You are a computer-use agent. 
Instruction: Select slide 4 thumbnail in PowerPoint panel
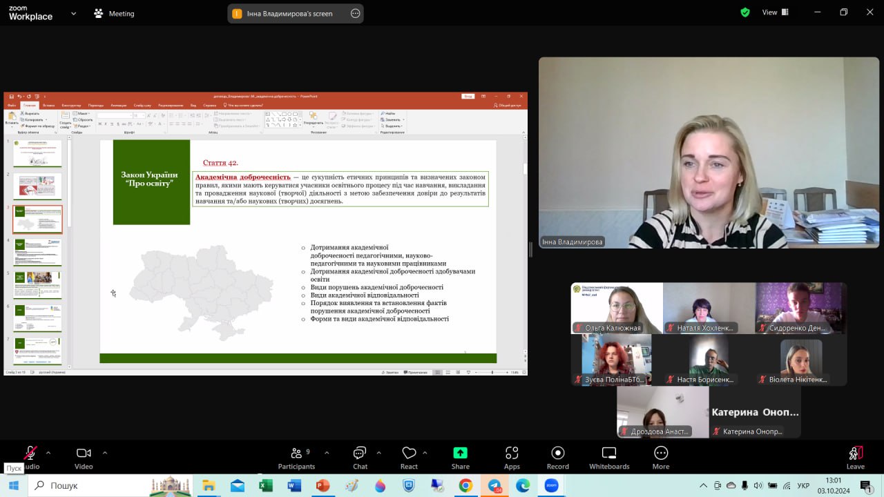coord(37,252)
